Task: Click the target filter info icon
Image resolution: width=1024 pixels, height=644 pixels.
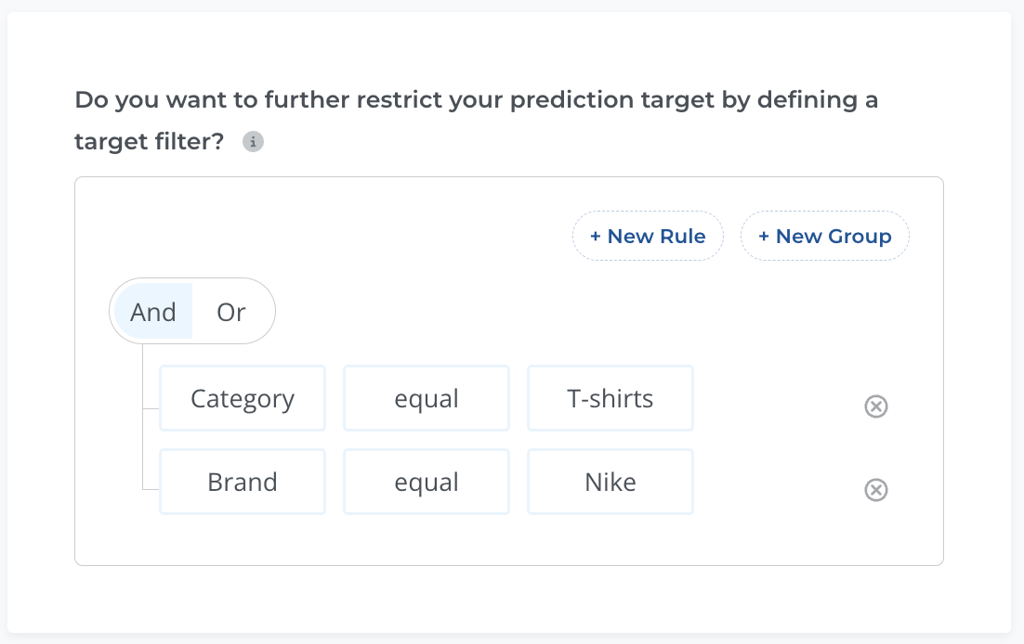Action: (253, 141)
